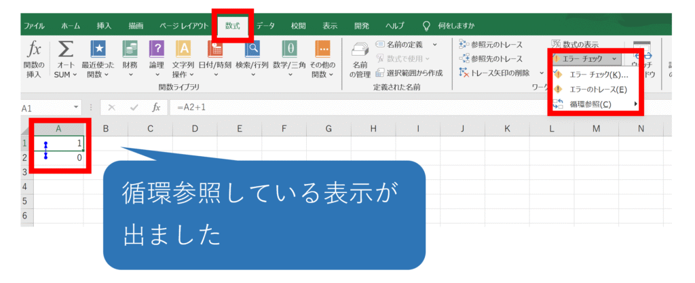Switch to the 挿入 tab
This screenshot has width=695, height=283.
pyautogui.click(x=104, y=26)
